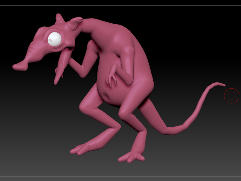This screenshot has height=181, width=241.
Task: Click the red circular brush cursor
Action: [232, 96]
